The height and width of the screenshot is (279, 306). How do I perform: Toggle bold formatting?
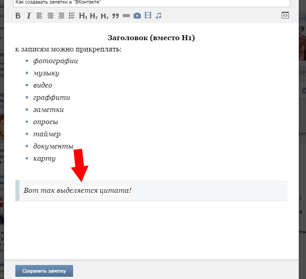(18, 16)
